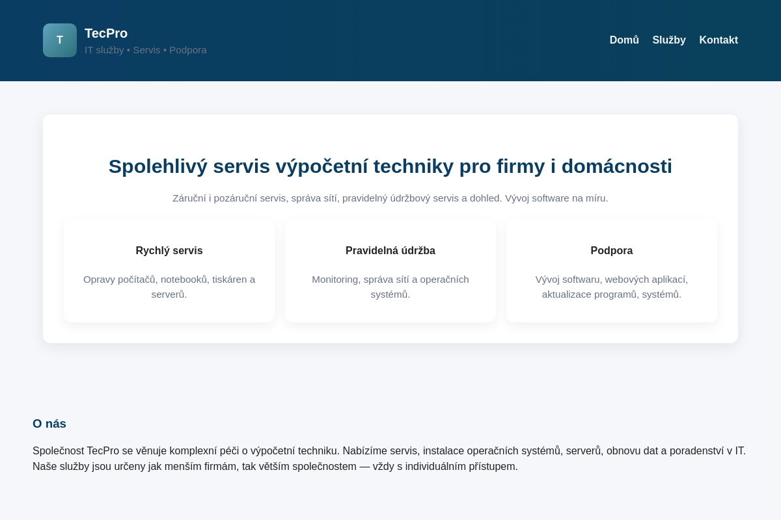Navigate to the Kontakt menu entry
The height and width of the screenshot is (520, 781).
tap(719, 40)
